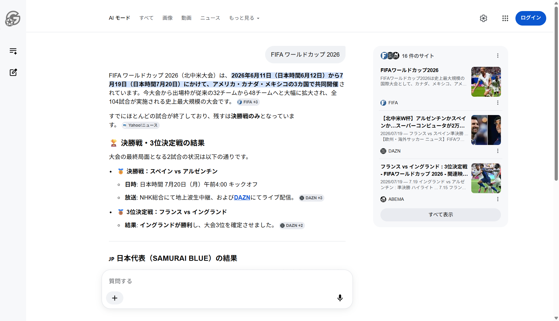Switch to the 画像 tab
The width and height of the screenshot is (559, 321).
tap(168, 18)
